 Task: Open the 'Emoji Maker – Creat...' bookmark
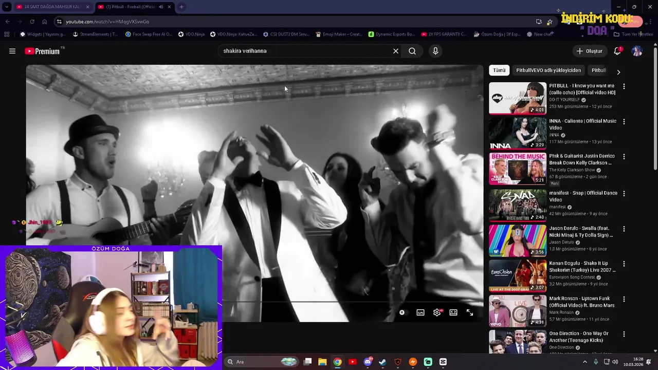[339, 34]
